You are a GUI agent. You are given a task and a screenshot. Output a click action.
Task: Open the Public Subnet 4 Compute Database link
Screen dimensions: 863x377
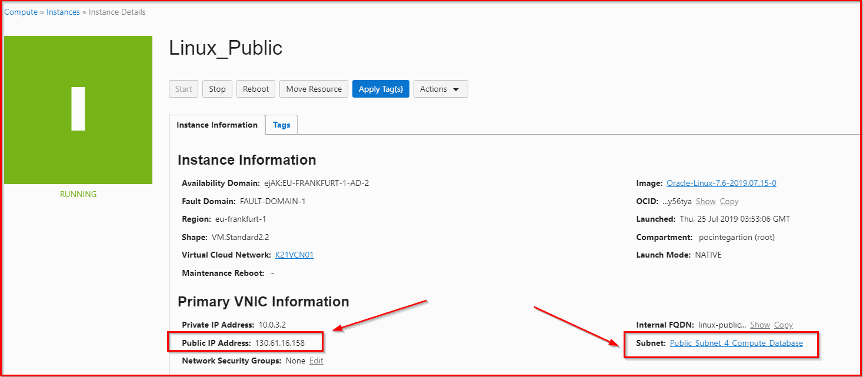click(x=736, y=343)
